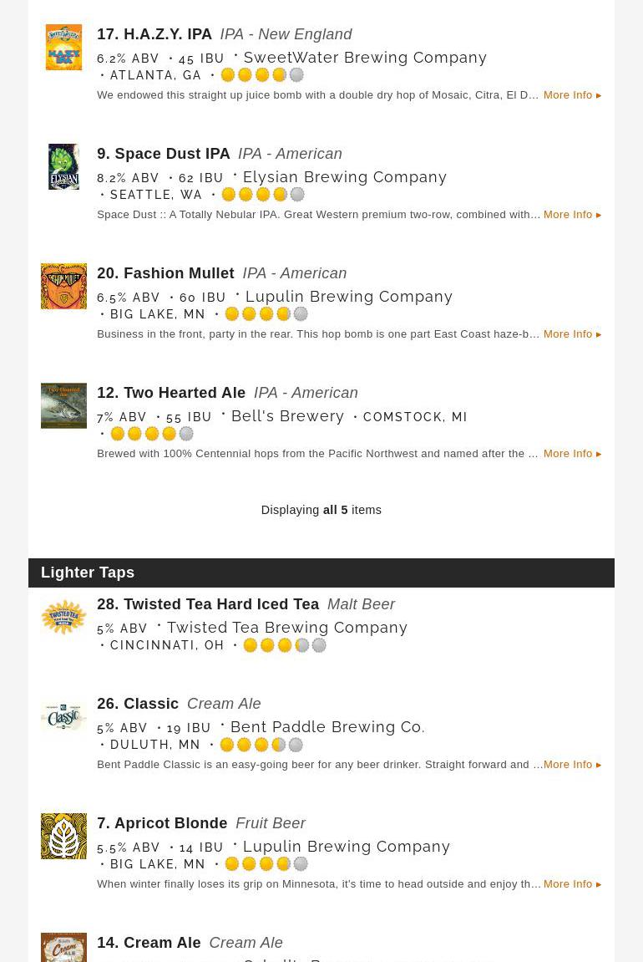Click the Lighter Taps section header
Viewport: 643px width, 962px height.
pos(88,573)
